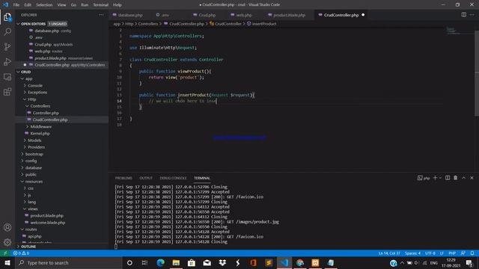The image size is (479, 269).
Task: Open Sublime Text from taskbar
Action: coord(269,262)
